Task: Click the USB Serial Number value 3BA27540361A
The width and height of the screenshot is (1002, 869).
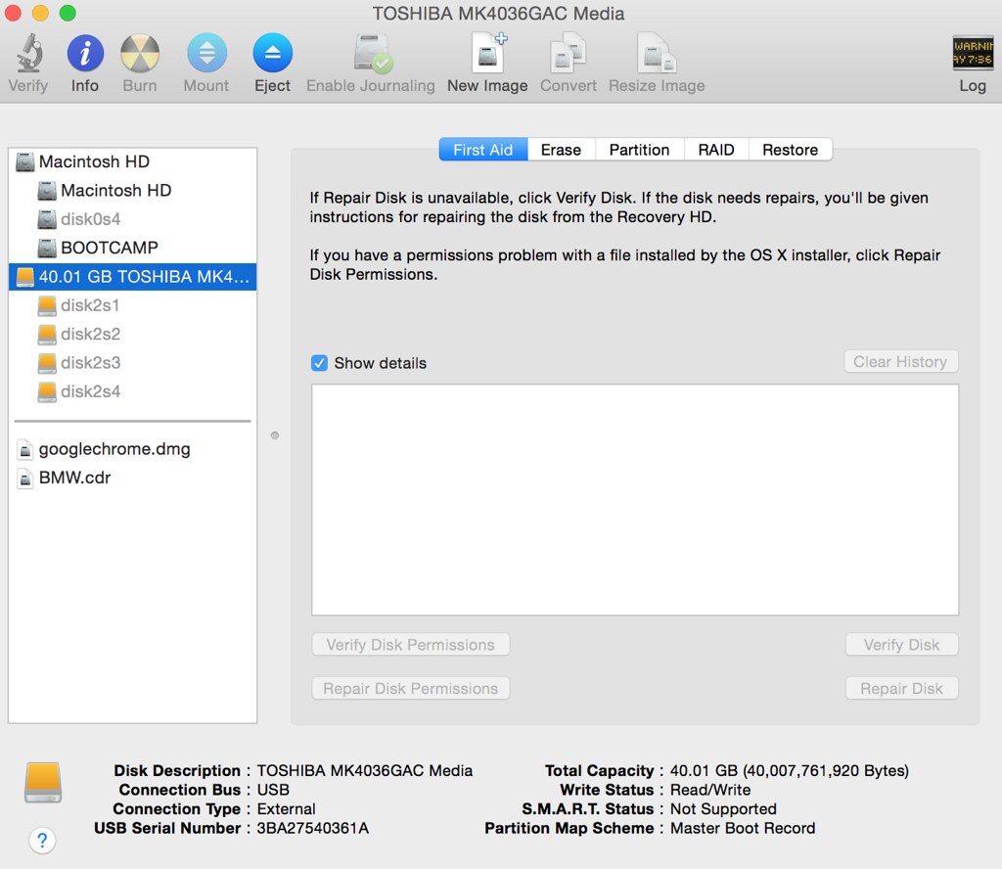Action: [313, 828]
